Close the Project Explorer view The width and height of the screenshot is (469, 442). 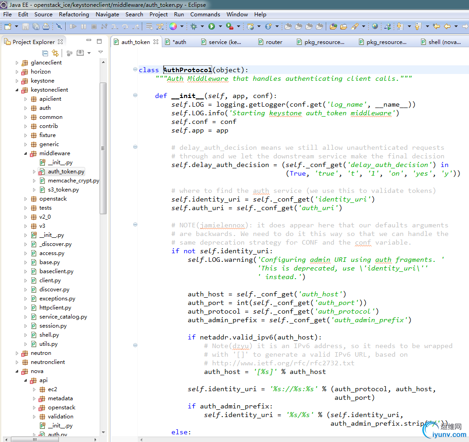[60, 42]
